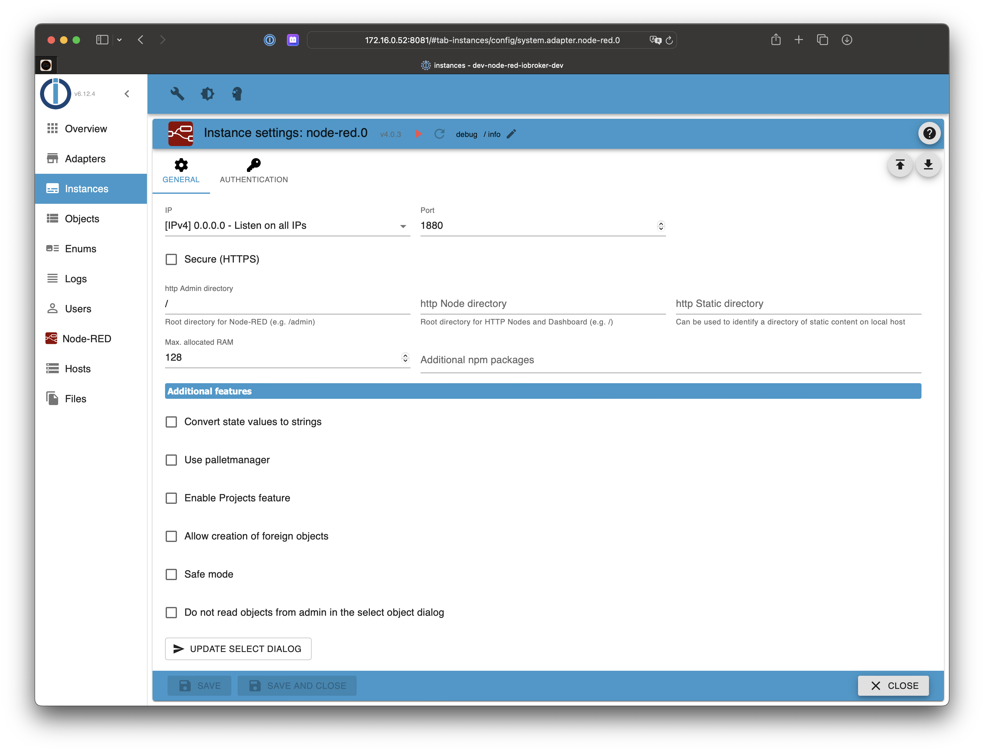Click the Safari address bar URL
Screen dimensions: 984x752
(492, 40)
